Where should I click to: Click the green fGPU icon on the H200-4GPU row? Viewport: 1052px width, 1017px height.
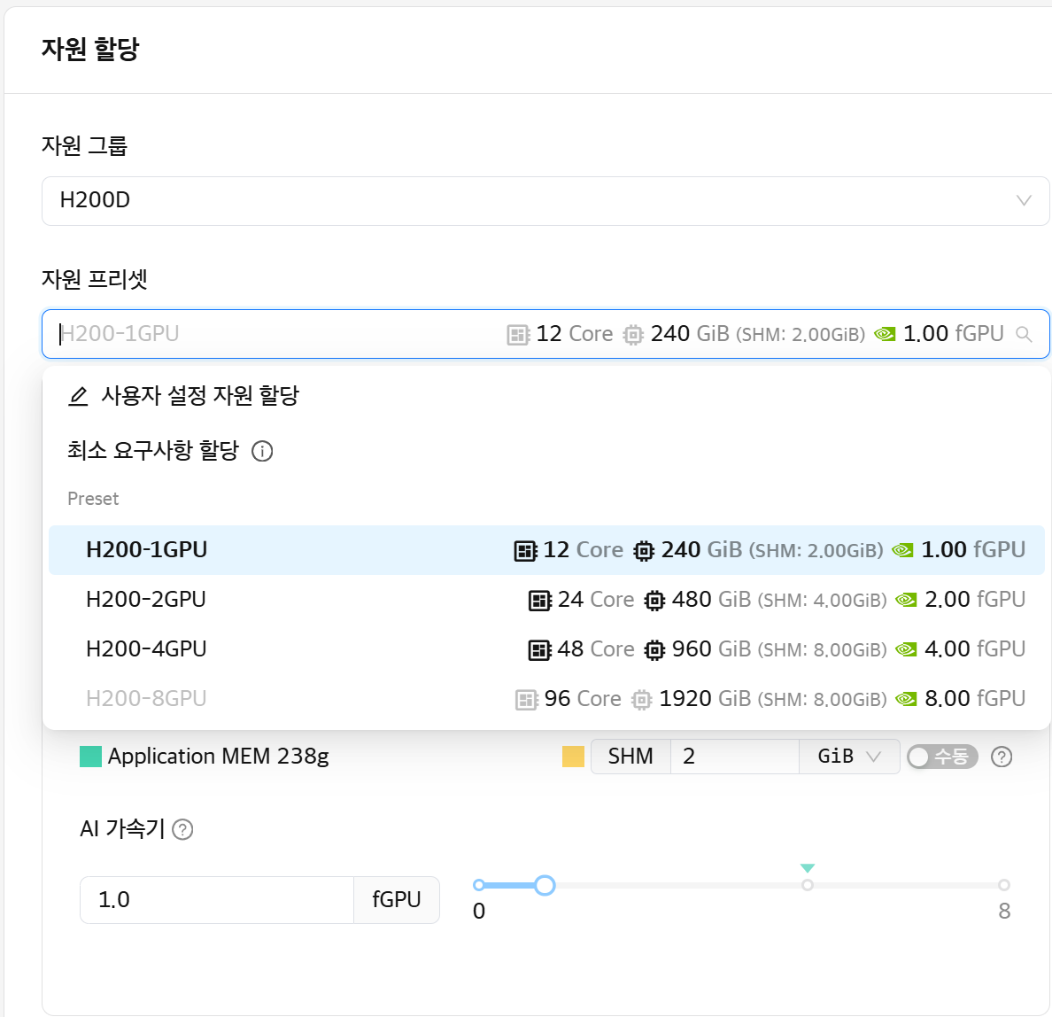[x=905, y=648]
